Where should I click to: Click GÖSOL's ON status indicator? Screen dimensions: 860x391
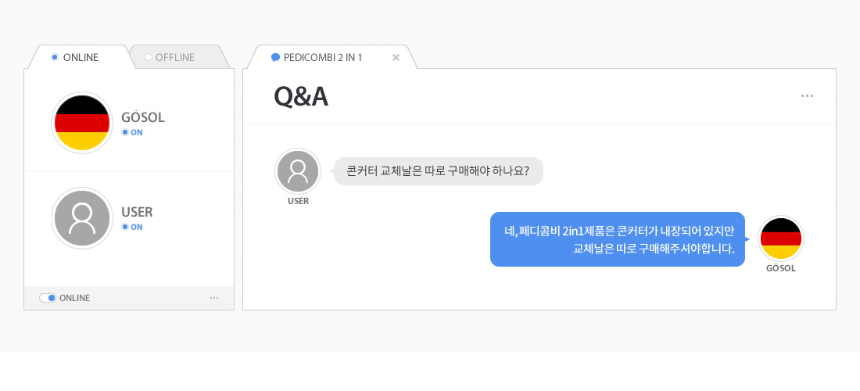132,132
